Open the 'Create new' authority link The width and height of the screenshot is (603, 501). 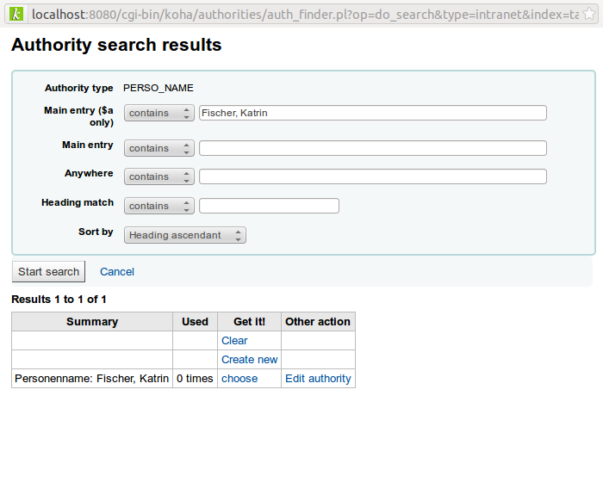tap(249, 360)
